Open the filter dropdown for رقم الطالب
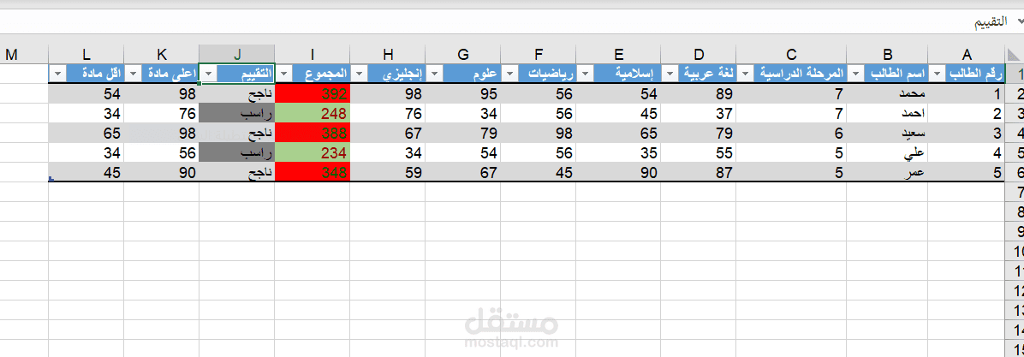Image resolution: width=1024 pixels, height=357 pixels. coord(938,73)
